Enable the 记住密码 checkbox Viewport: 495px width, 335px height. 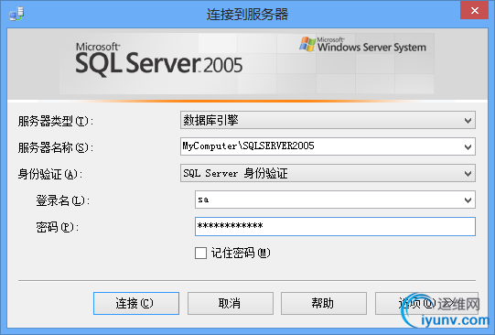coord(200,253)
